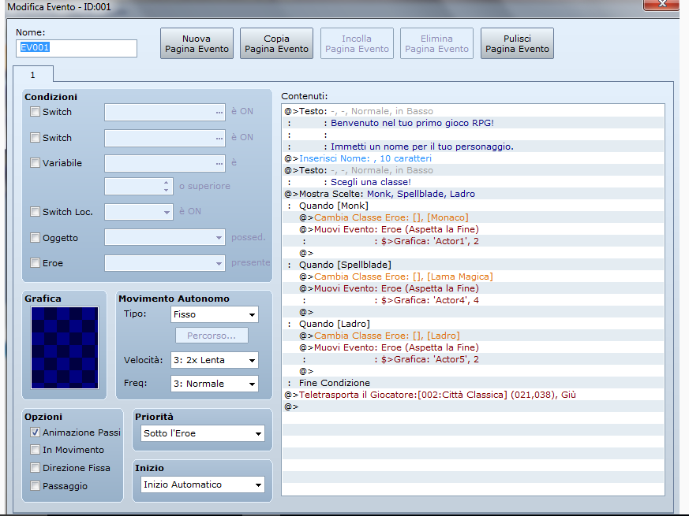Expand the Tipo movement dropdown

pyautogui.click(x=214, y=315)
